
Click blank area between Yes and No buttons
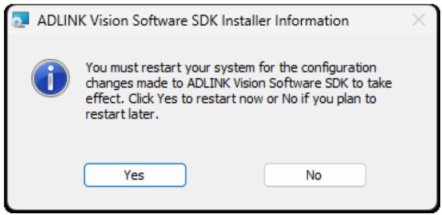click(x=225, y=175)
